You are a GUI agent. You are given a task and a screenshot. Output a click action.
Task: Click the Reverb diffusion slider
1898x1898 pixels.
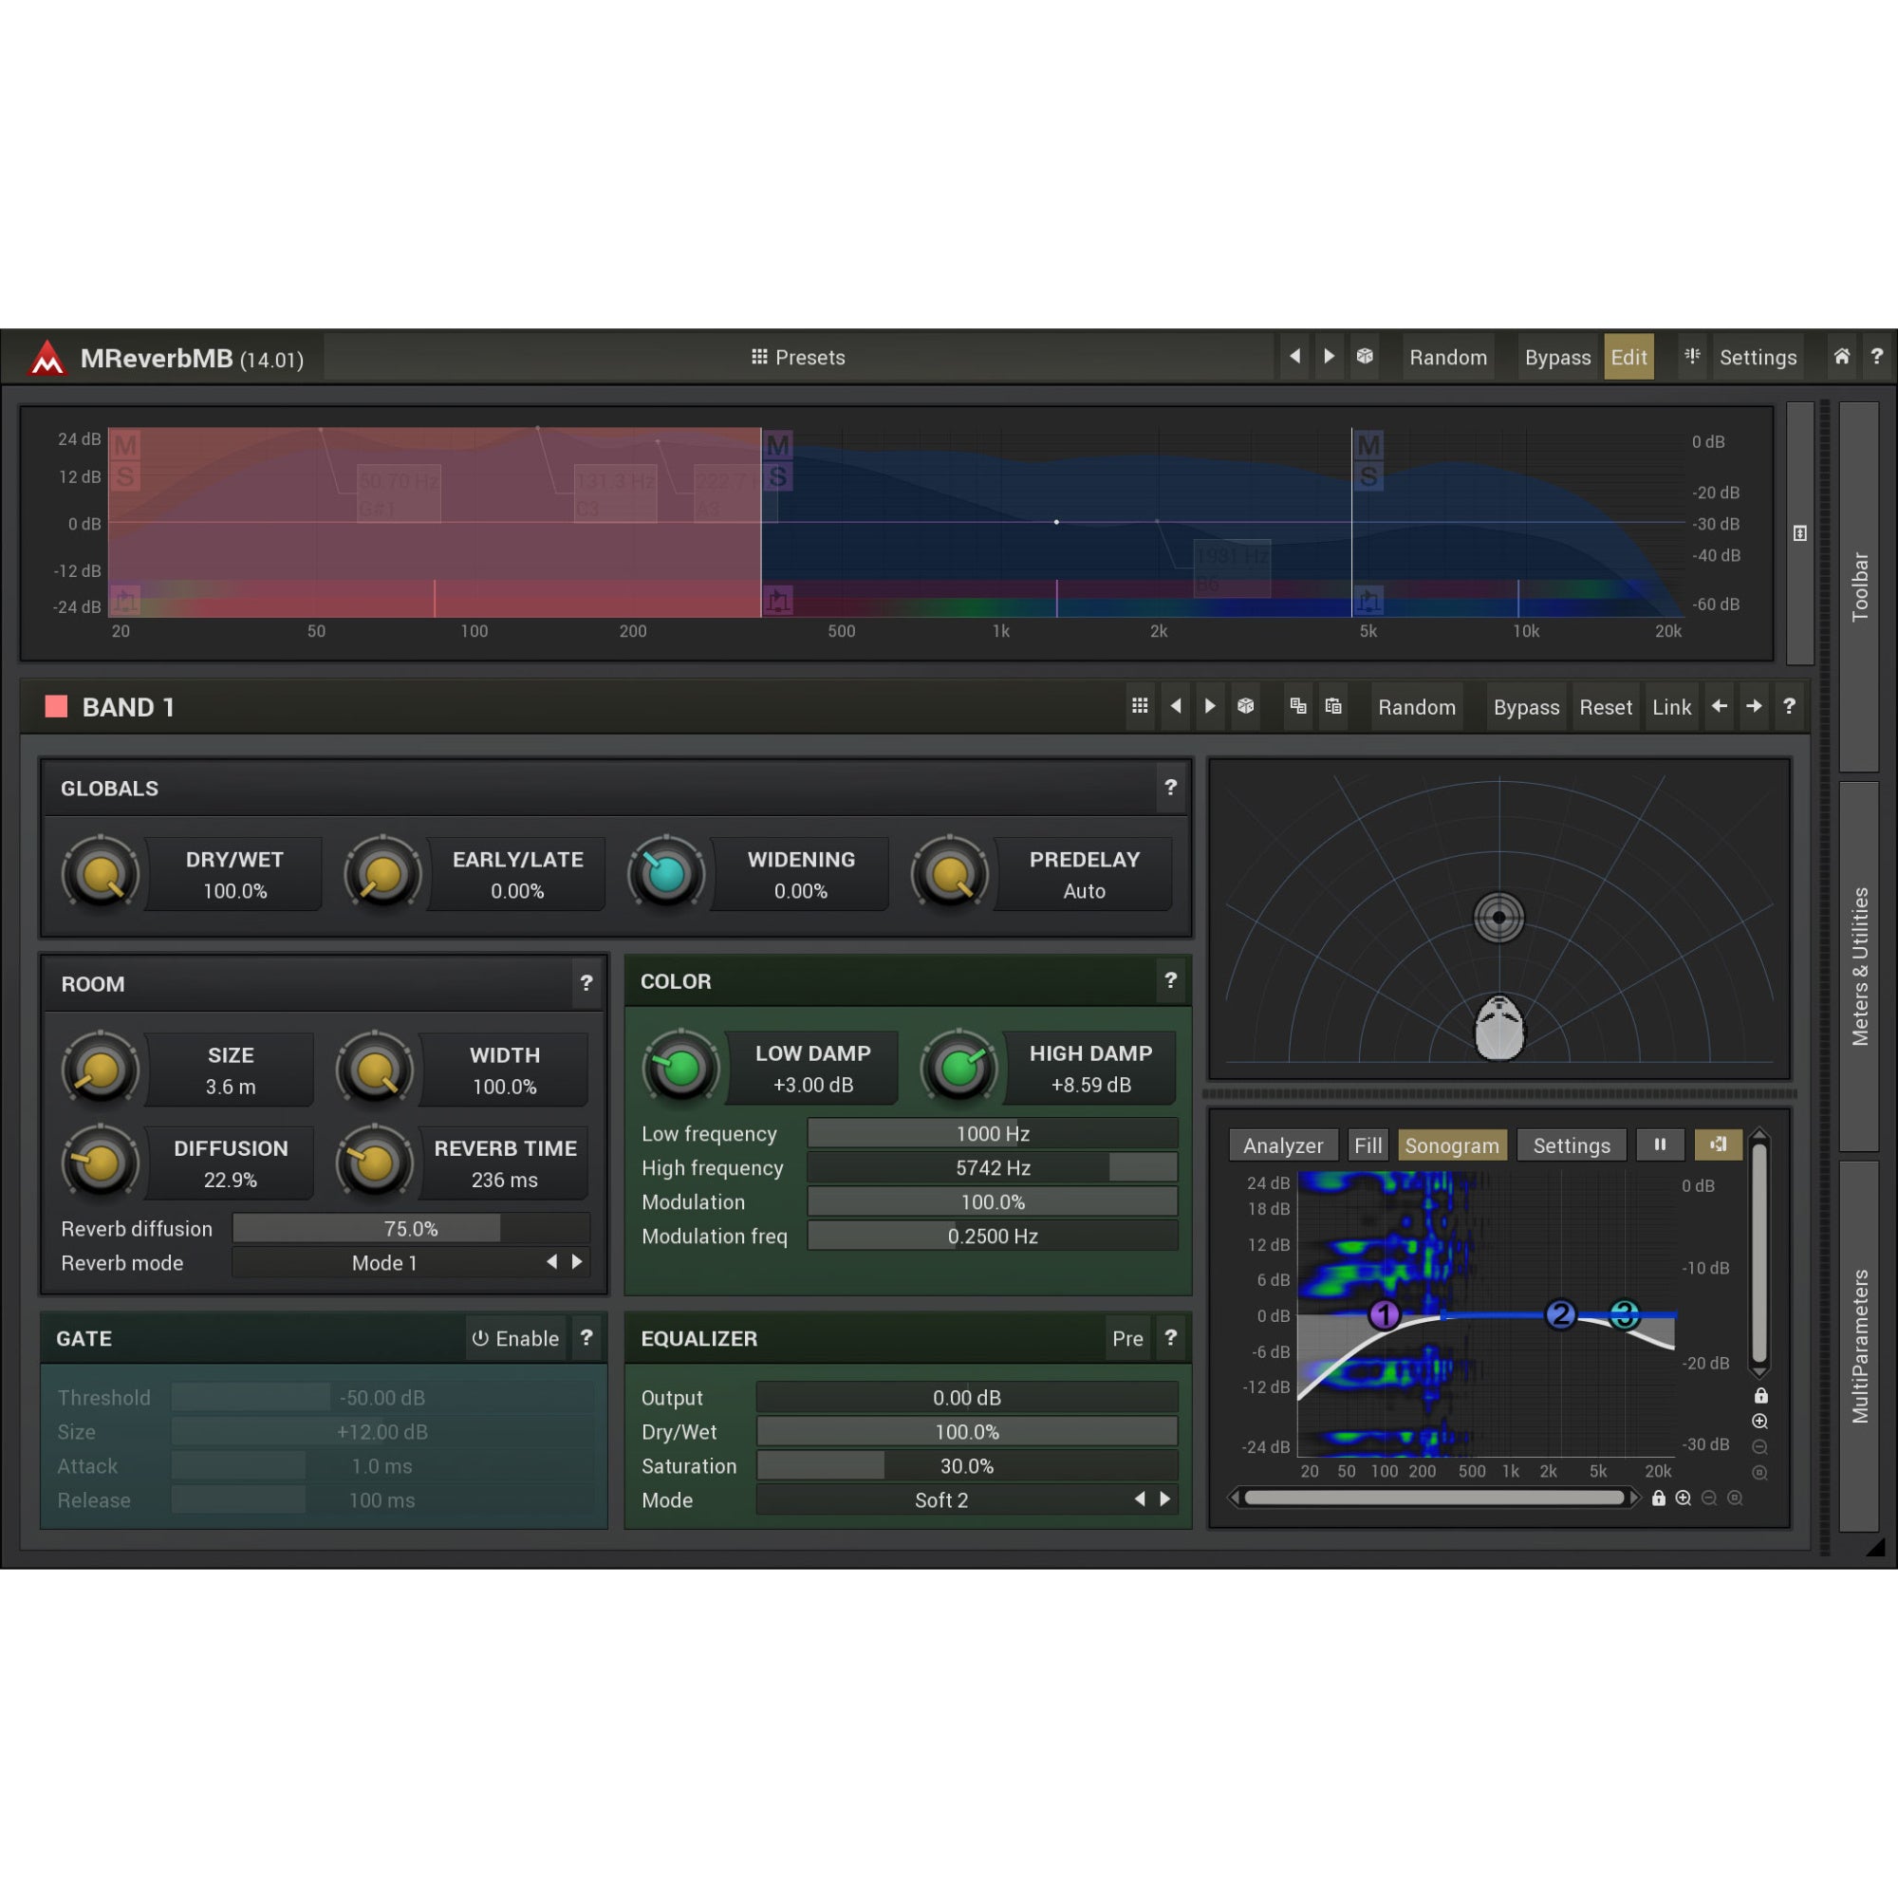point(411,1229)
